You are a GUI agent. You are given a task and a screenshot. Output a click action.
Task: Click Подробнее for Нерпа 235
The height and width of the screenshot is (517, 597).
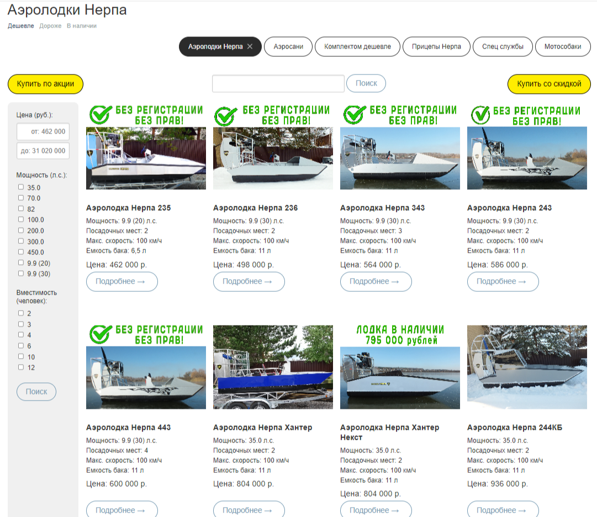click(122, 281)
